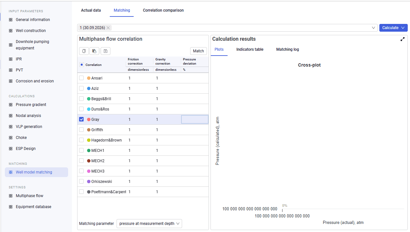
Task: Enable the Ansari correlation checkbox
Action: click(x=81, y=78)
